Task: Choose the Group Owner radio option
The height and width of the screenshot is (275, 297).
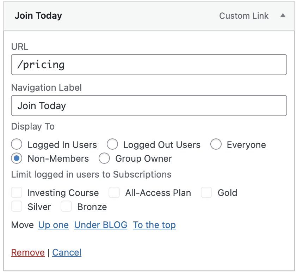Action: (104, 159)
